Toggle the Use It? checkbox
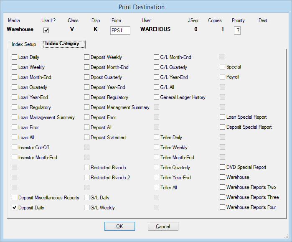292x242 pixels. click(46, 30)
